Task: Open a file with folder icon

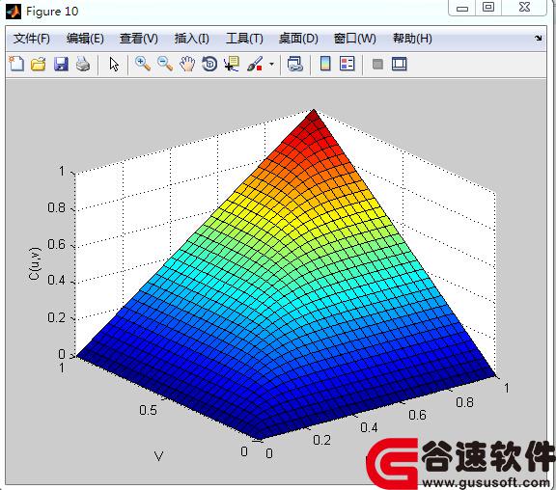Action: coord(39,64)
